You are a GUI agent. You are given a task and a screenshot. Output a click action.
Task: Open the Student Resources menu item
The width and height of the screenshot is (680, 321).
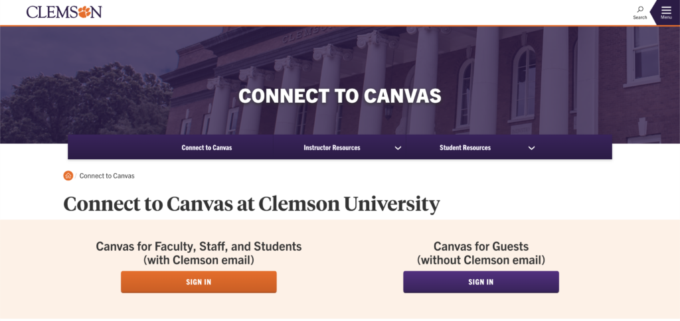coord(465,148)
